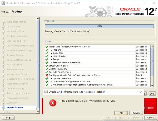The width and height of the screenshot is (158, 121).
Task: Select the Setup Oracle Base row text
Action: click(x=58, y=66)
